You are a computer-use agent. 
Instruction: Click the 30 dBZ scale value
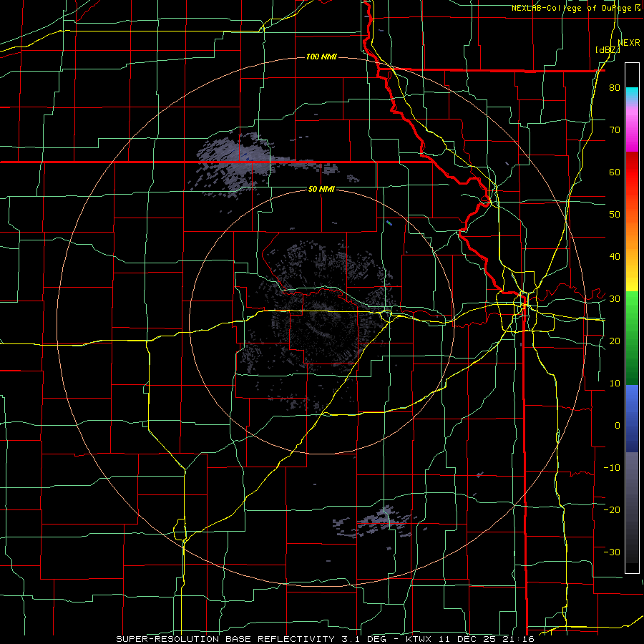[x=615, y=299]
